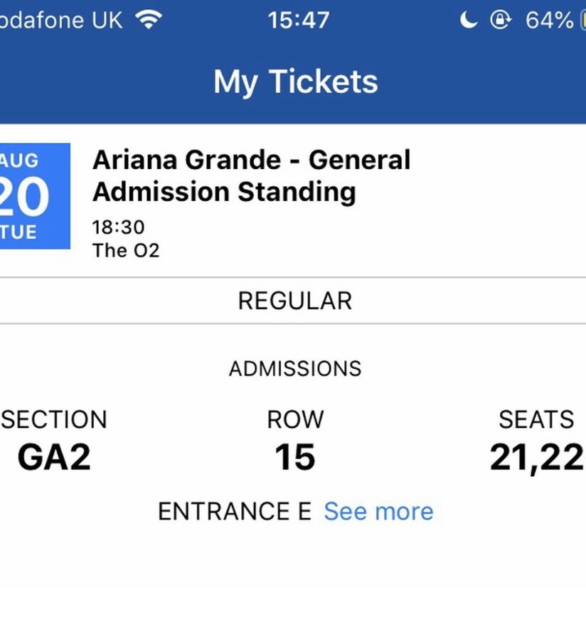Tap the 64% battery percentage
The height and width of the screenshot is (619, 586).
coord(549,20)
